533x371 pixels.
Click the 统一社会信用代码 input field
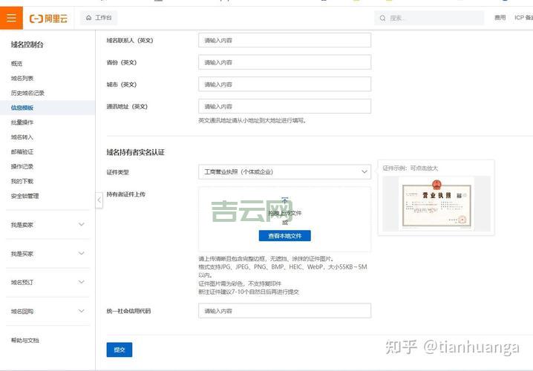click(284, 310)
